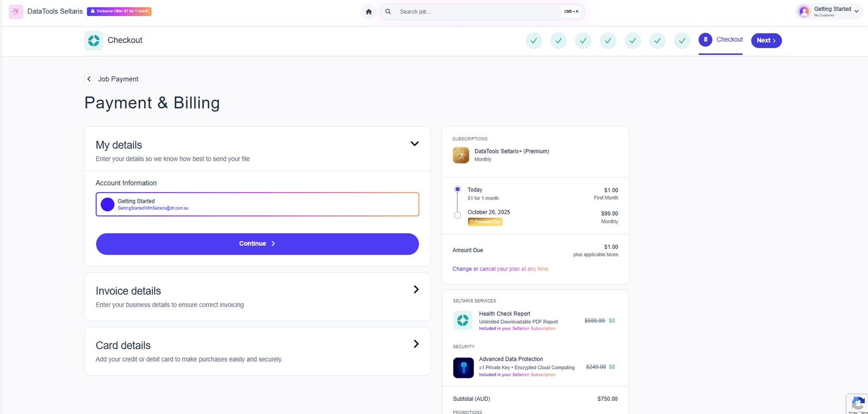Expand the Invoice details section
This screenshot has height=414, width=868.
coord(415,289)
